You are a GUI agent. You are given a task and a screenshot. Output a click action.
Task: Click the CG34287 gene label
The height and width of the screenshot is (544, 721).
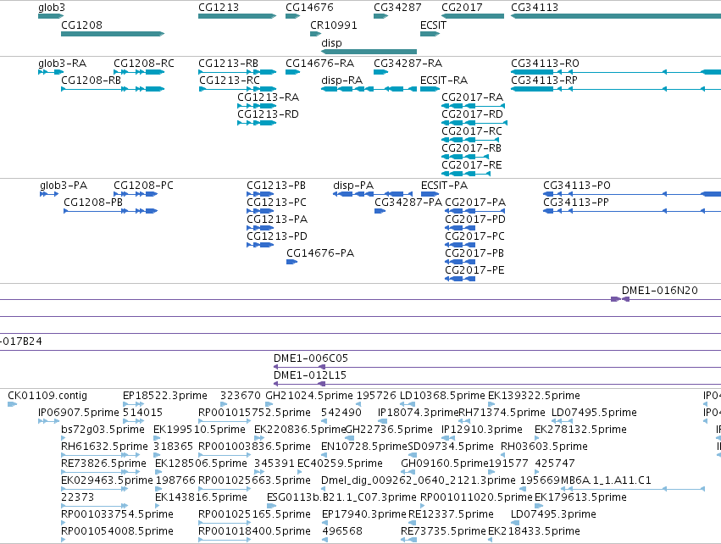click(x=397, y=8)
